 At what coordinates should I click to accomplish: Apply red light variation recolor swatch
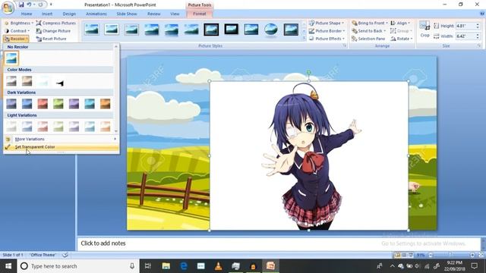pos(43,127)
